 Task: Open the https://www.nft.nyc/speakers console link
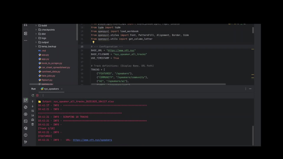click(x=93, y=140)
